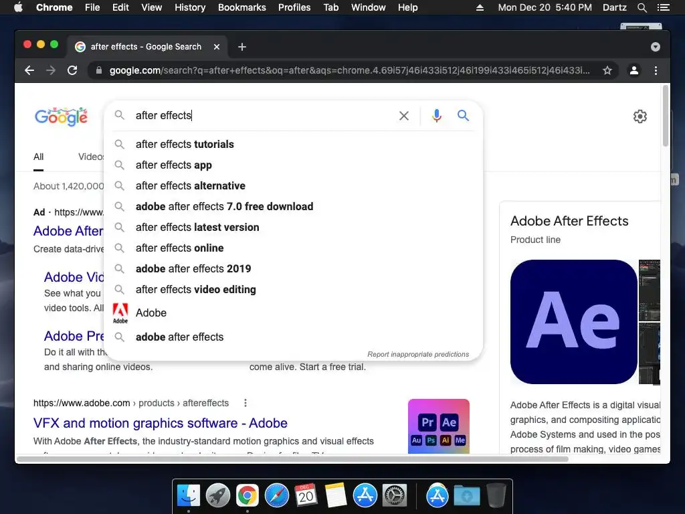Open Finder from the dock
685x514 pixels.
coord(188,496)
